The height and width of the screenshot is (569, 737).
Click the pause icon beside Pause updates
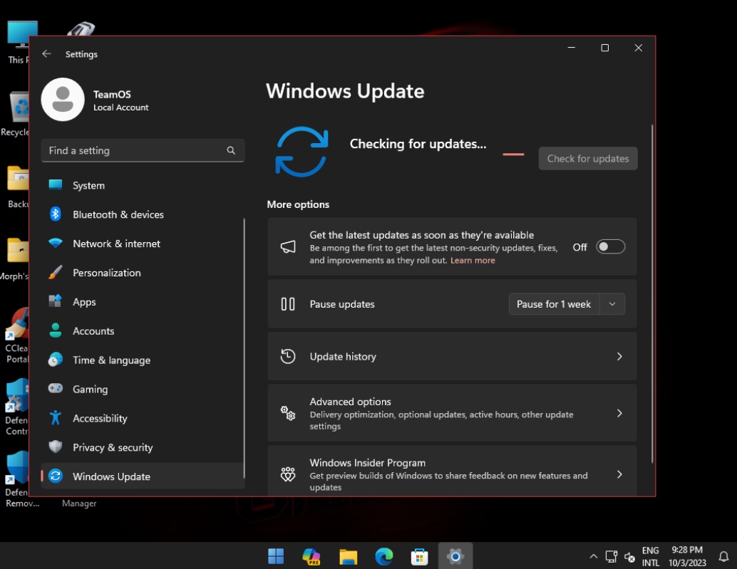pyautogui.click(x=288, y=304)
